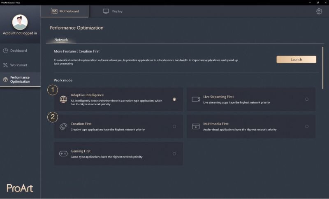Switch to the Display tab
329x199 pixels.
tap(113, 12)
